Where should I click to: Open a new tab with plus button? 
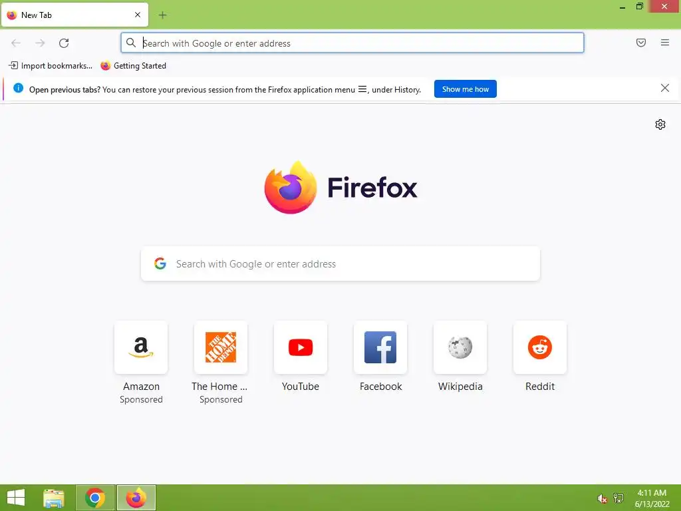(162, 15)
